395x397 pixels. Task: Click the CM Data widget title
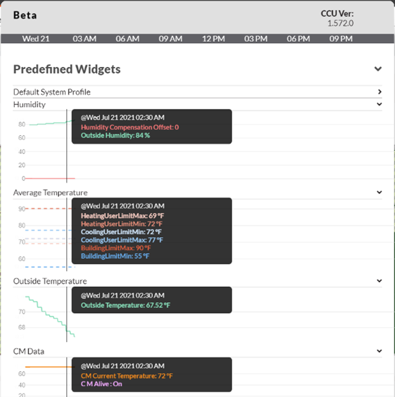pyautogui.click(x=28, y=351)
